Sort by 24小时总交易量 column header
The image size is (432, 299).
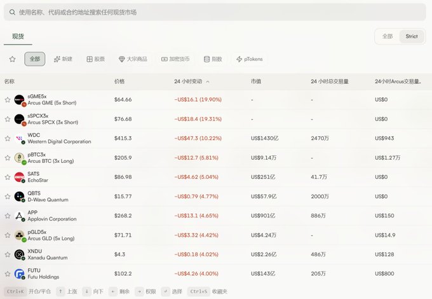[330, 81]
